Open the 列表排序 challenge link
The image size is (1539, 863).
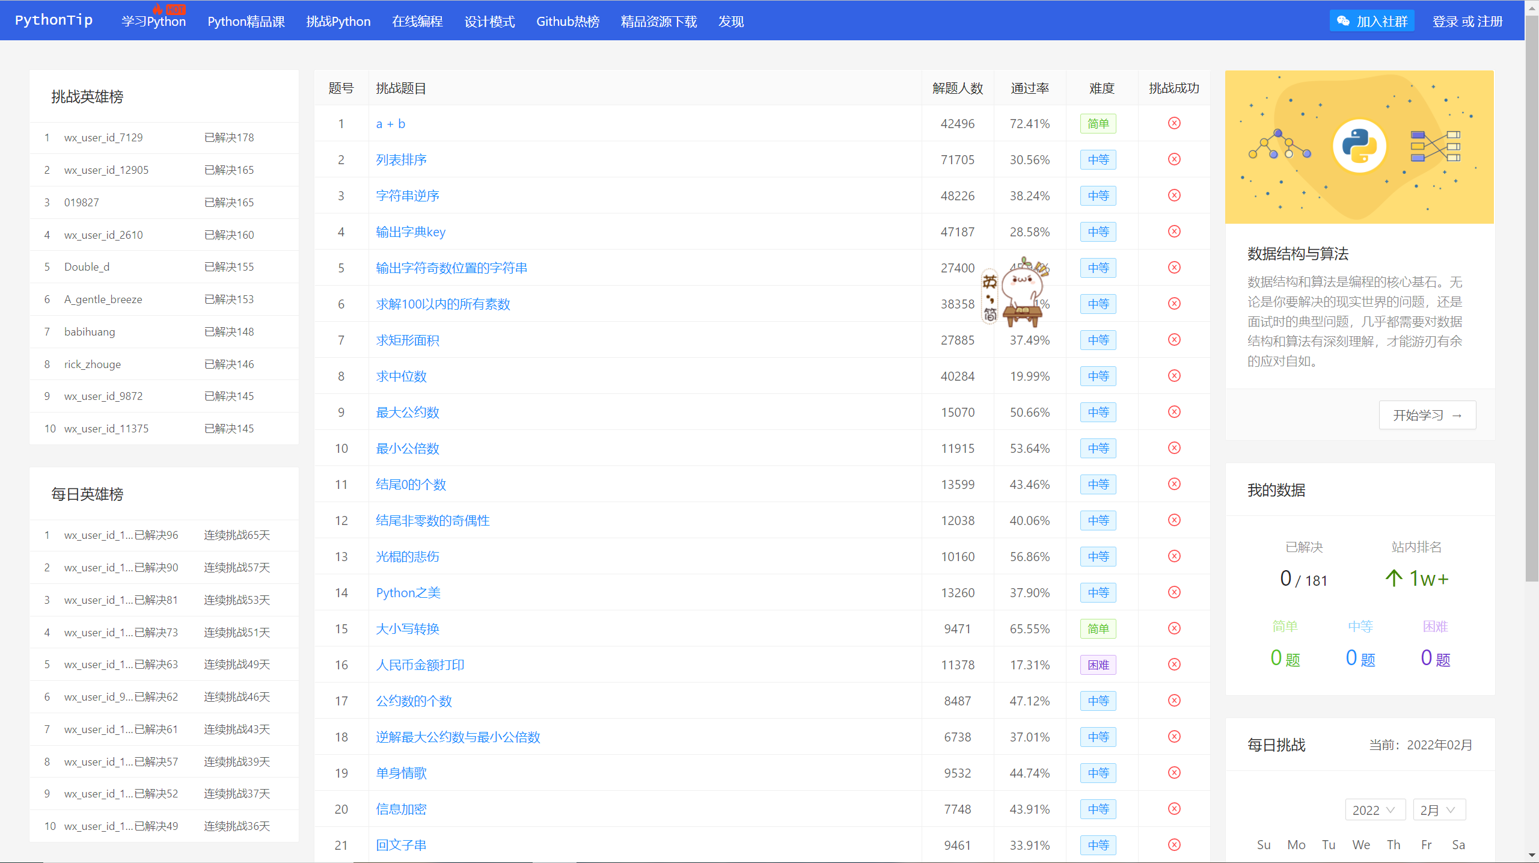[x=401, y=159]
